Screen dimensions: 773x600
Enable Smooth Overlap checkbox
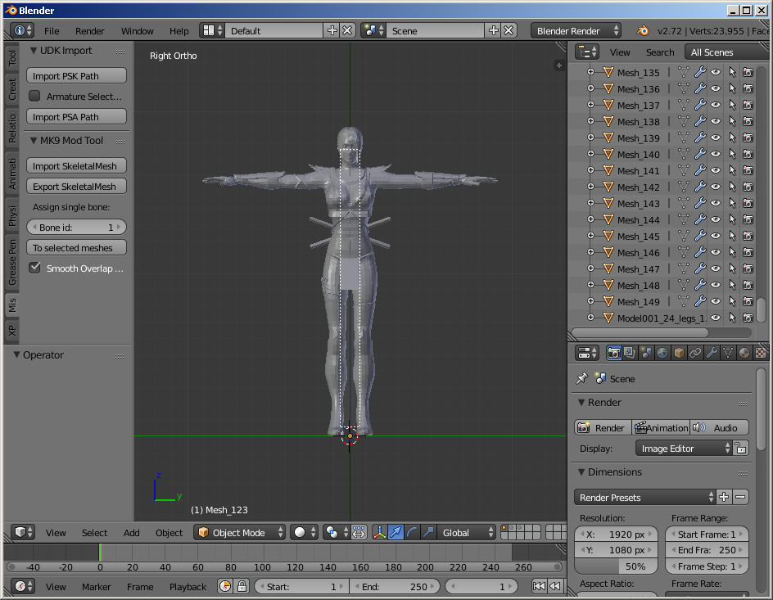click(34, 268)
